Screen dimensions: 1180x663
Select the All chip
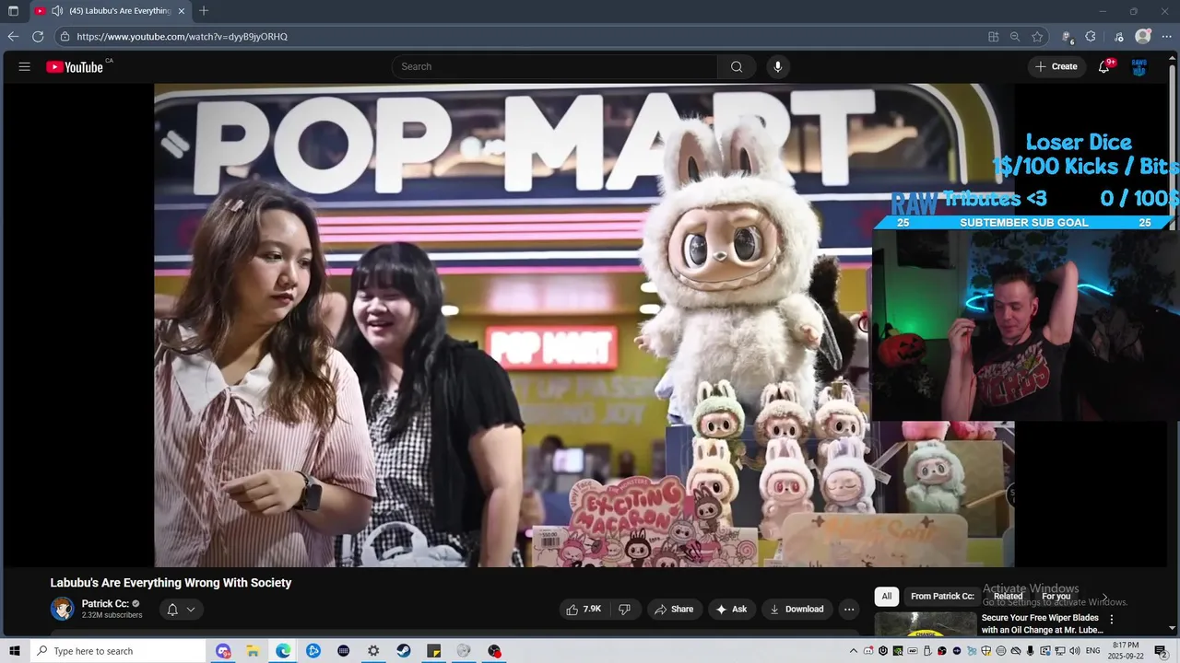click(887, 597)
